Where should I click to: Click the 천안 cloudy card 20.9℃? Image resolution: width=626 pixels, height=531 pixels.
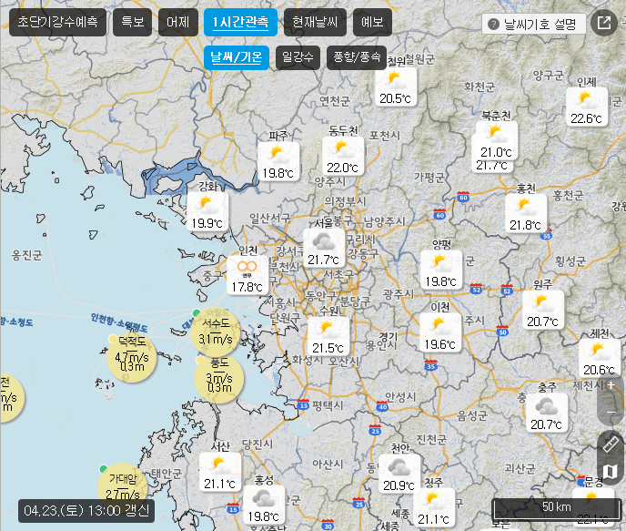pos(399,474)
